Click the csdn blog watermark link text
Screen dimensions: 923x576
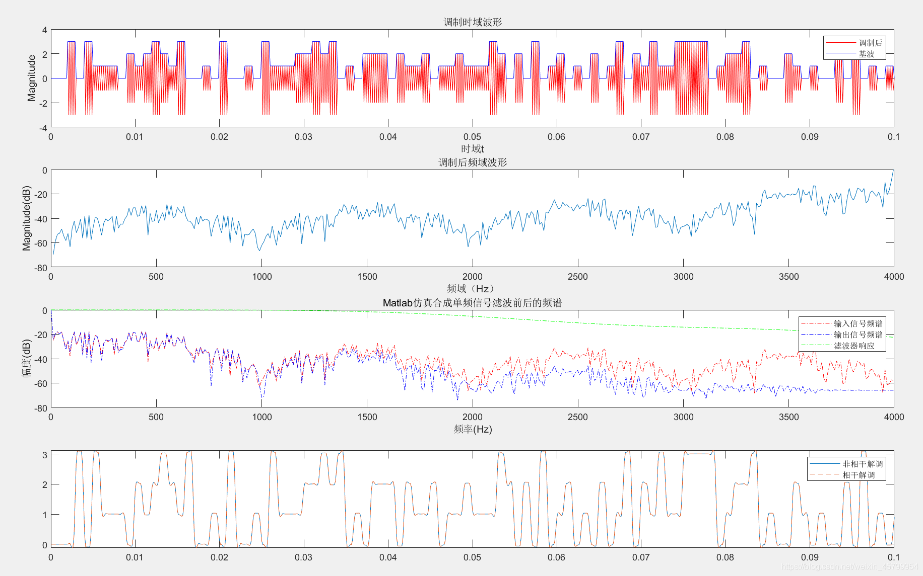coord(849,566)
